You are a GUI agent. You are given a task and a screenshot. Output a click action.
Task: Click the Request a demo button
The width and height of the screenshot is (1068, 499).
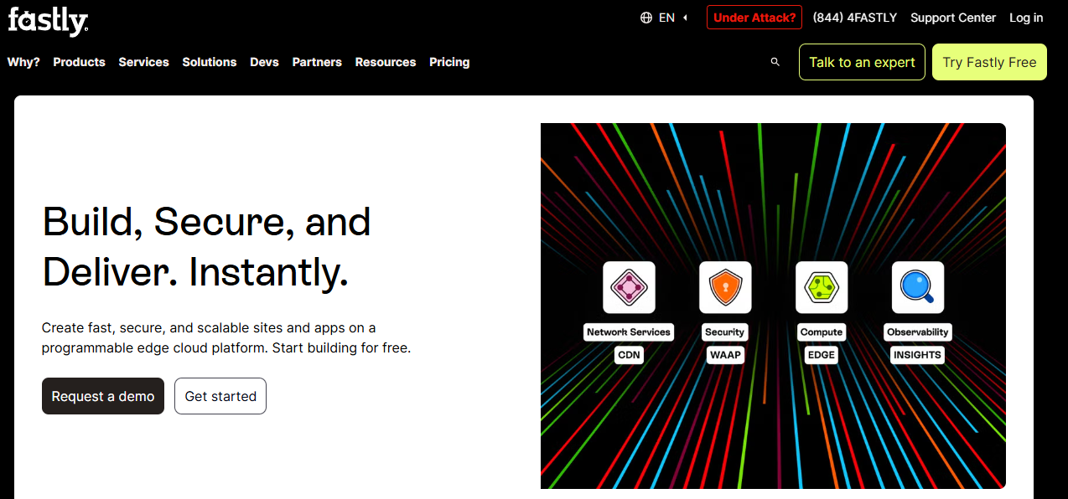click(x=103, y=396)
